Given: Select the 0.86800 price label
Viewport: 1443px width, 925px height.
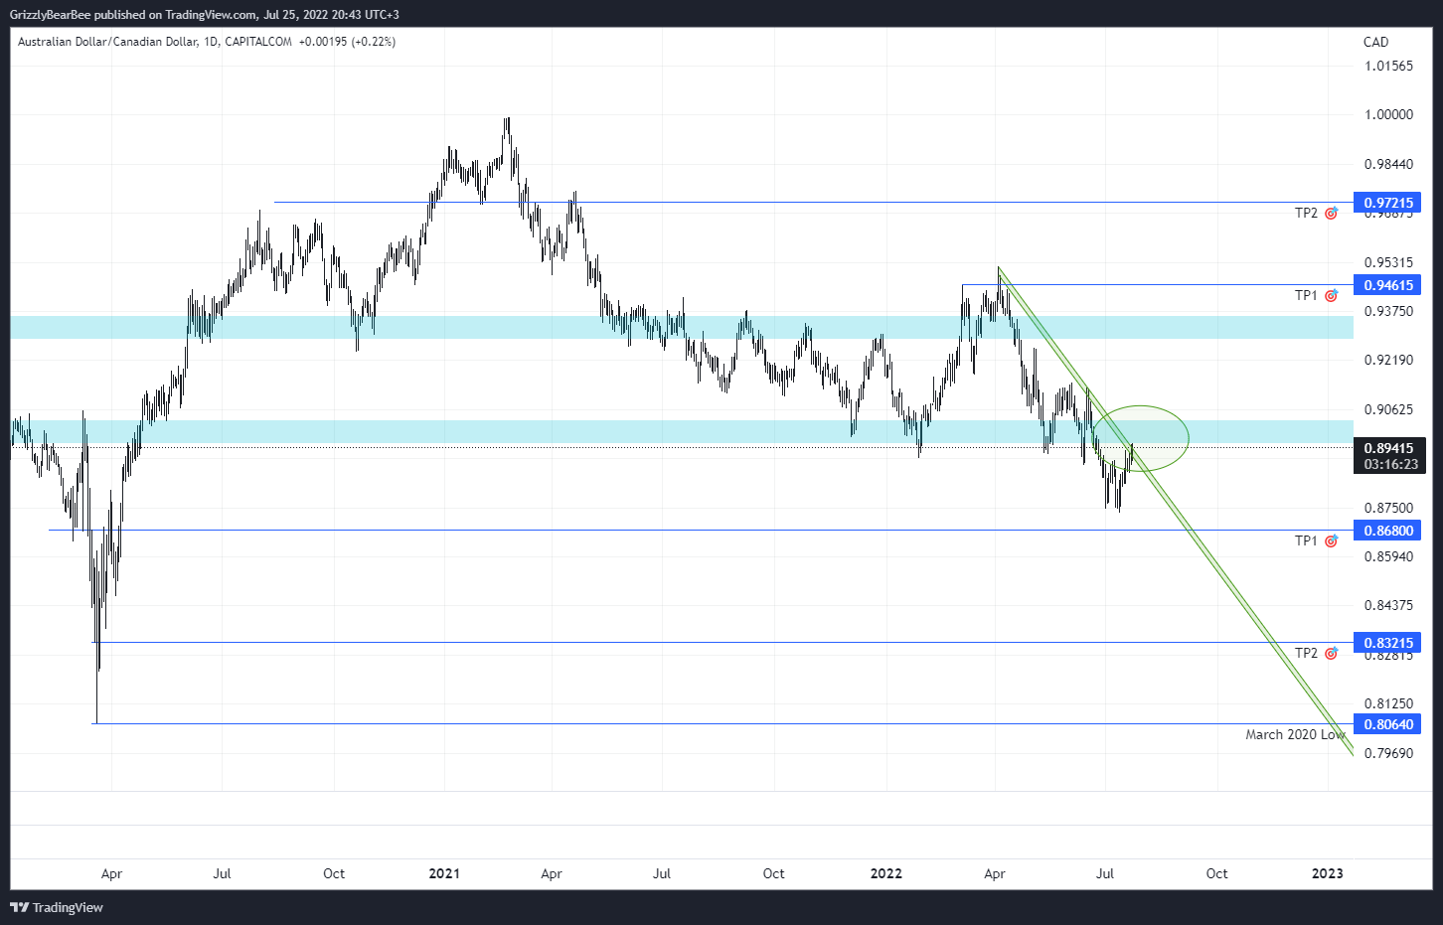Looking at the screenshot, I should [1387, 531].
